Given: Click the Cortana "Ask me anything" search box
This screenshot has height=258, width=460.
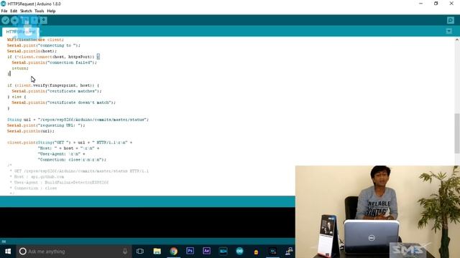Looking at the screenshot, I should point(74,252).
